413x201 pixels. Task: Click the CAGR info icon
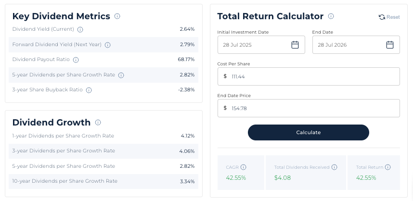[x=244, y=167]
